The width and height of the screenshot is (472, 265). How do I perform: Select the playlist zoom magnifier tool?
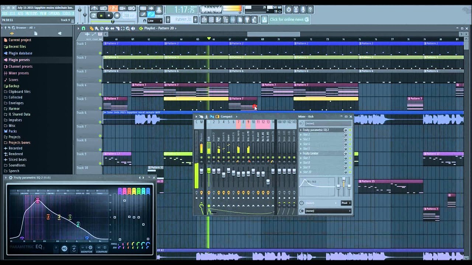pos(128,28)
